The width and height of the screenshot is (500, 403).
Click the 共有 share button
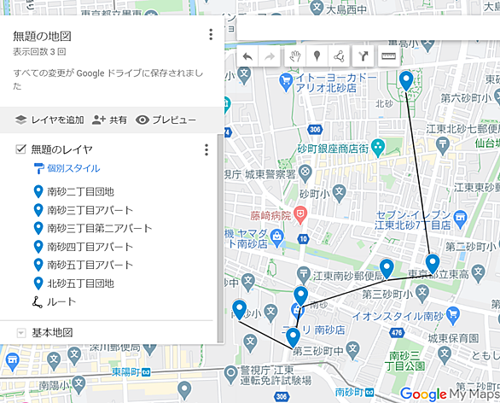[x=109, y=120]
